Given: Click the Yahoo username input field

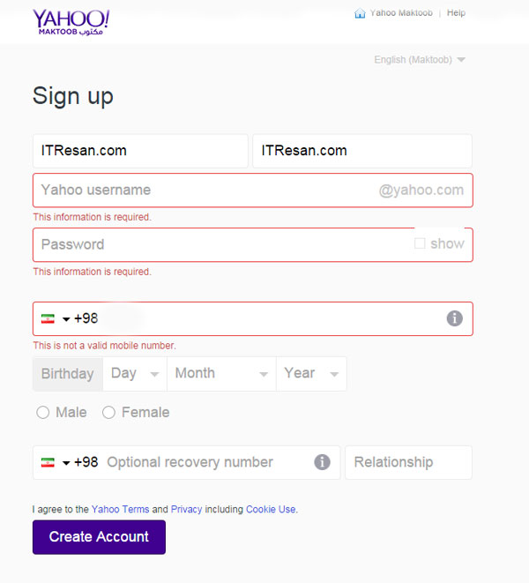Looking at the screenshot, I should [x=253, y=191].
